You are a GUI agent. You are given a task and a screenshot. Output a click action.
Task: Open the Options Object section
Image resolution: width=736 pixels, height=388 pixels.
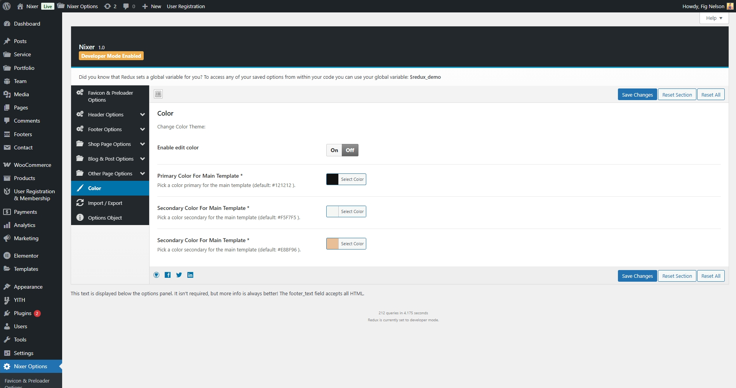[105, 218]
